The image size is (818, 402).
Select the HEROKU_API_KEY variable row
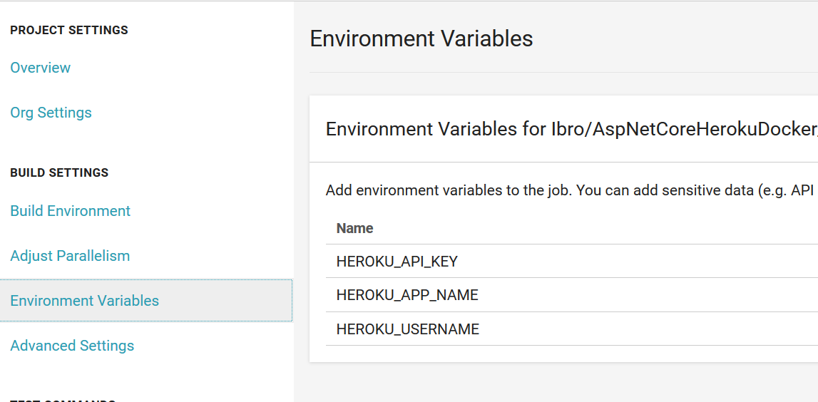[x=397, y=262]
